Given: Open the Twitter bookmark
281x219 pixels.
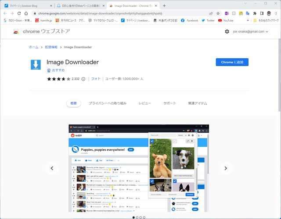Looking at the screenshot, I should 208,21.
